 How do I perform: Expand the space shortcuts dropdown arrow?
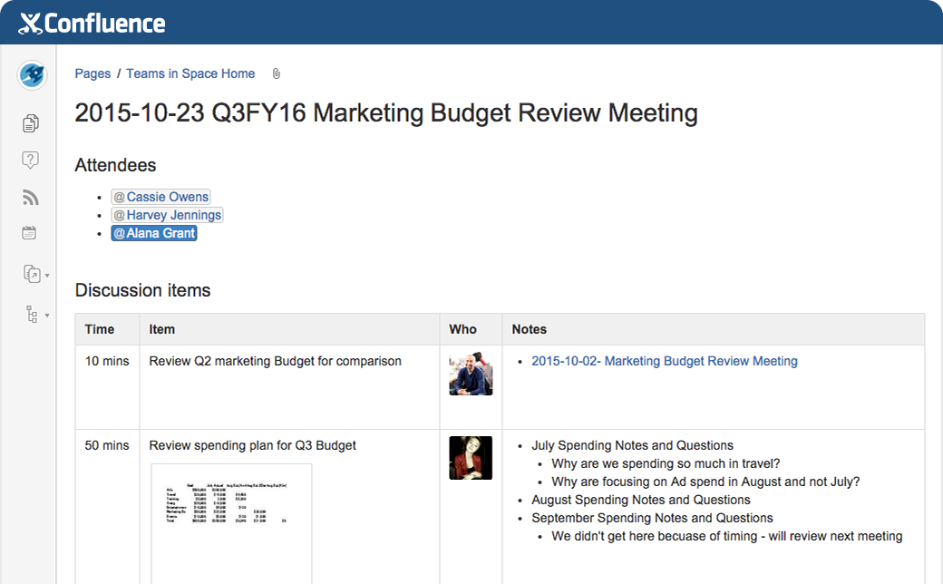(47, 275)
